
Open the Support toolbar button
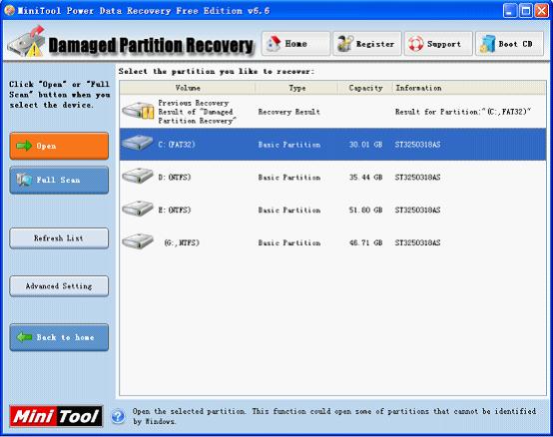tap(438, 44)
